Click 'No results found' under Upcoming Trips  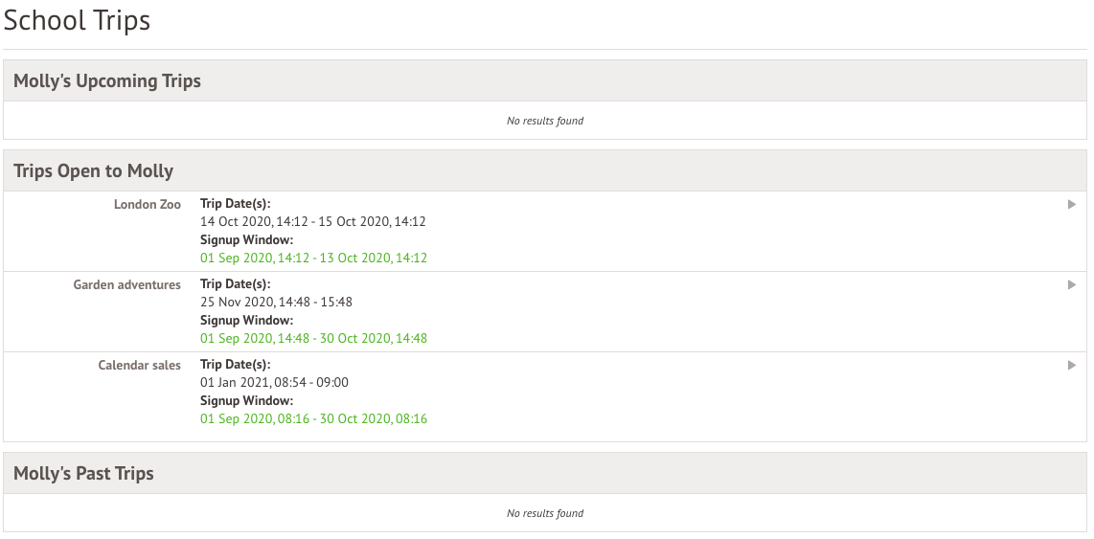[x=545, y=121]
